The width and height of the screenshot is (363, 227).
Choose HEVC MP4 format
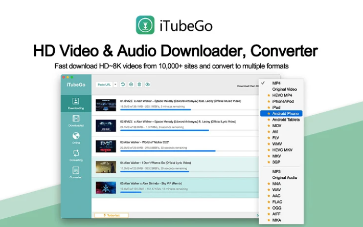281,95
